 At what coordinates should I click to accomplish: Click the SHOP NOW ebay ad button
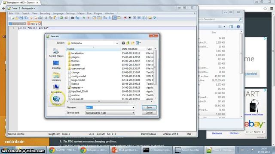[x=254, y=132]
